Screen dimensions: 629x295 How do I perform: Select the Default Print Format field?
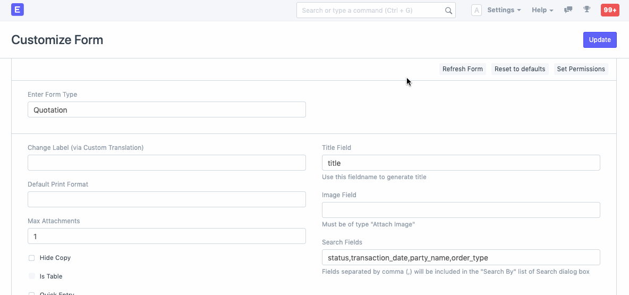tap(166, 199)
